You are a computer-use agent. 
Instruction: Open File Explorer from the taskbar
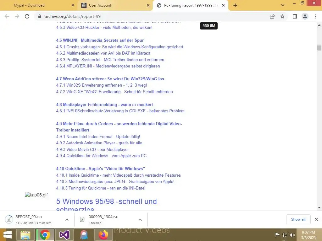click(x=25, y=235)
